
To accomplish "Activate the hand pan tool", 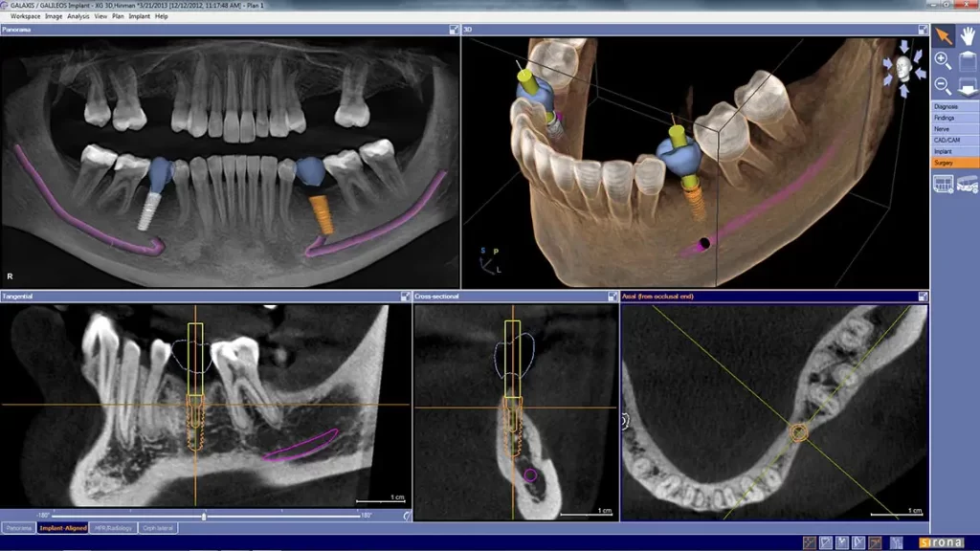I will (x=968, y=35).
